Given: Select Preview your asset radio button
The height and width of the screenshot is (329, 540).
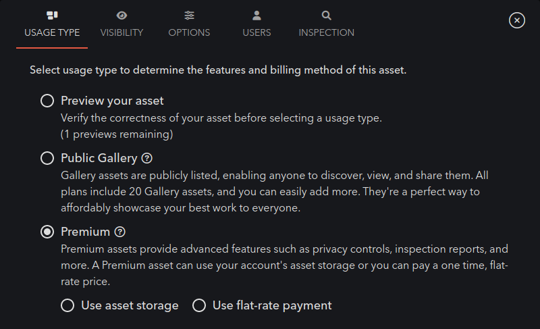Looking at the screenshot, I should tap(47, 101).
